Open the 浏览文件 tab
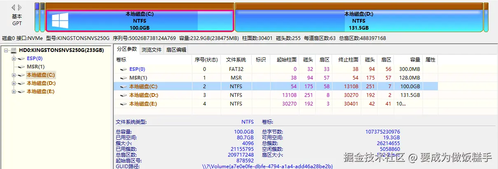 [152, 50]
